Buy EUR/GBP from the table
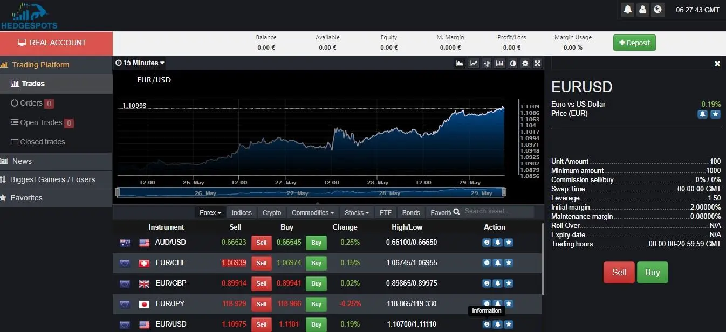Screen dimensions: 726x332 pyautogui.click(x=316, y=283)
